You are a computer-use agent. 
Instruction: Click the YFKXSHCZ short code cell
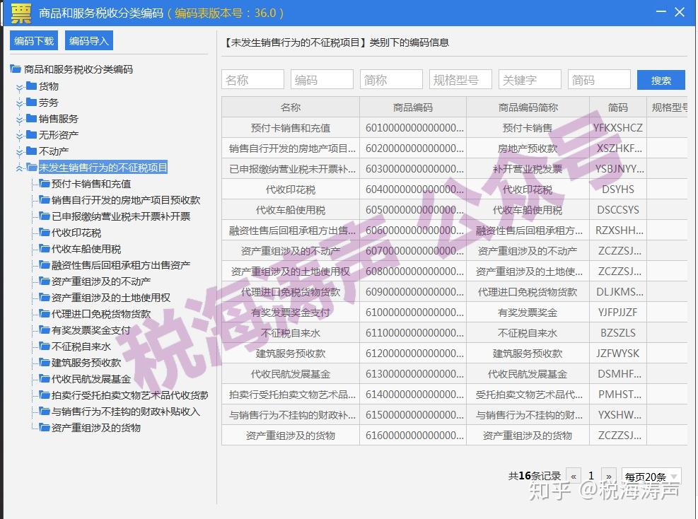click(x=618, y=128)
